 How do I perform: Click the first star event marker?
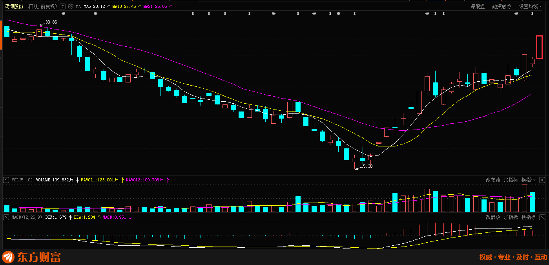(63, 14)
